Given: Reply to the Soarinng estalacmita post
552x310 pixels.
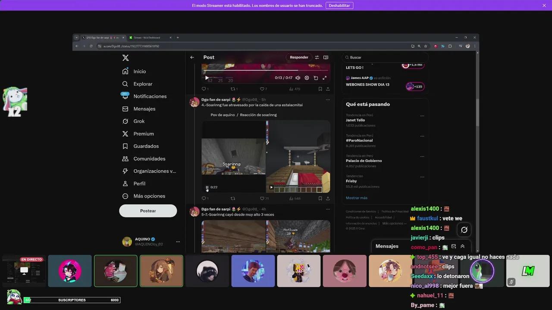Looking at the screenshot, I should 205,198.
